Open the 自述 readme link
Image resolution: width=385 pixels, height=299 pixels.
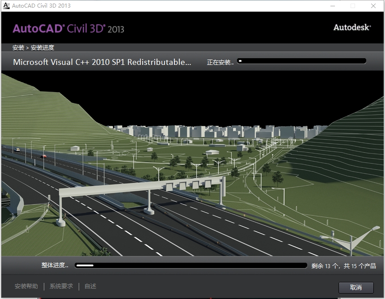pos(90,286)
